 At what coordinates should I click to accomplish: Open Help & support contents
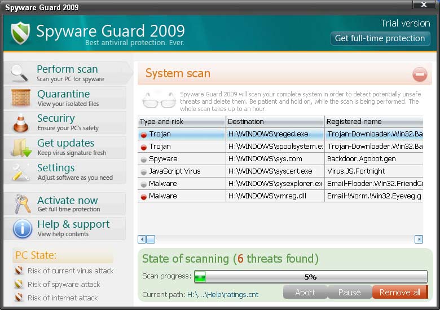65,229
